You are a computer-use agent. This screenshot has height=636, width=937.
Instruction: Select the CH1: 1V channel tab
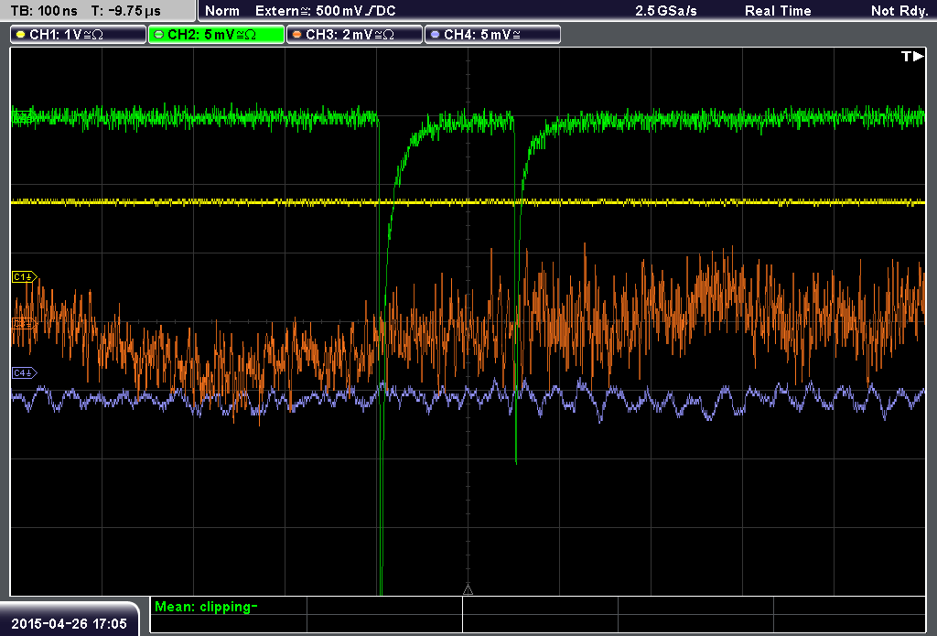(79, 35)
